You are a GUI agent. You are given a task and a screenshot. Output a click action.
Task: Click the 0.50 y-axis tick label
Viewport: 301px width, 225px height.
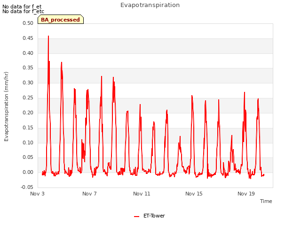point(28,23)
